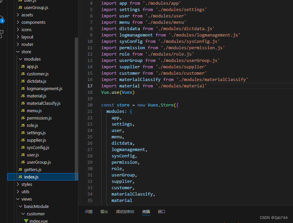This screenshot has height=223, width=293.
Task: Expand the assets folder
Action: pyautogui.click(x=27, y=15)
